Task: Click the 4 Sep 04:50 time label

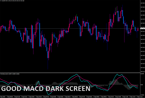Action: click(x=53, y=97)
